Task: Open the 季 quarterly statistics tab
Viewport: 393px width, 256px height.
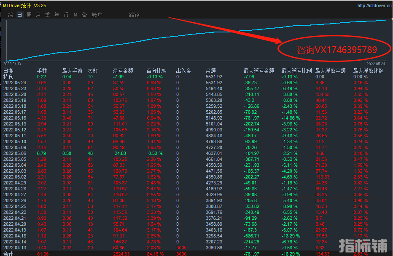Action: point(47,15)
